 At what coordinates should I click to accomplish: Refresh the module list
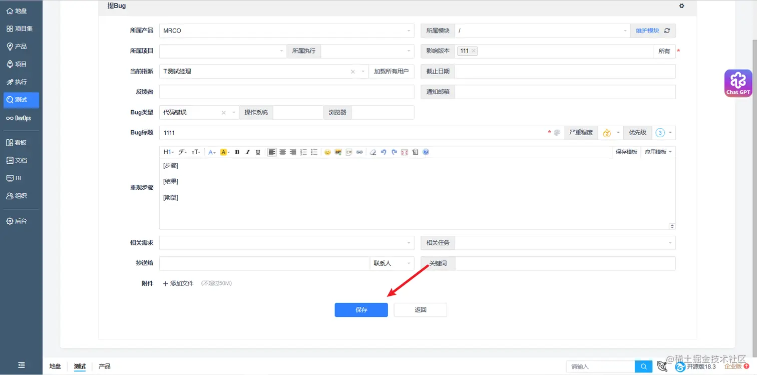[x=667, y=31]
